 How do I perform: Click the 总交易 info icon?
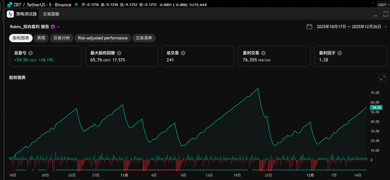click(183, 53)
